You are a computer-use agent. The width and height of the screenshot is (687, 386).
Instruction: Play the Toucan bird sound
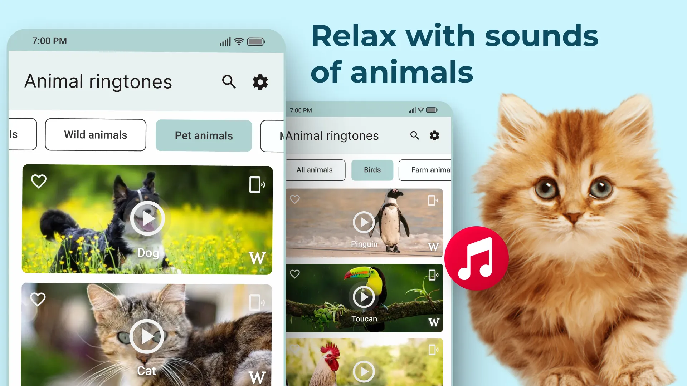363,296
